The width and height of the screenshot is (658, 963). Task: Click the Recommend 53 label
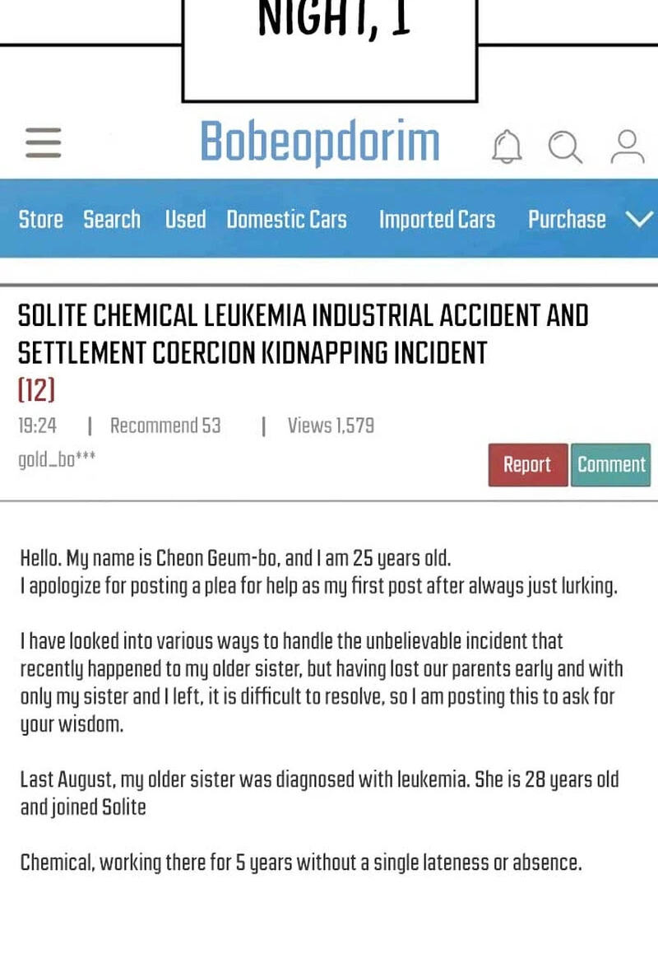(165, 426)
